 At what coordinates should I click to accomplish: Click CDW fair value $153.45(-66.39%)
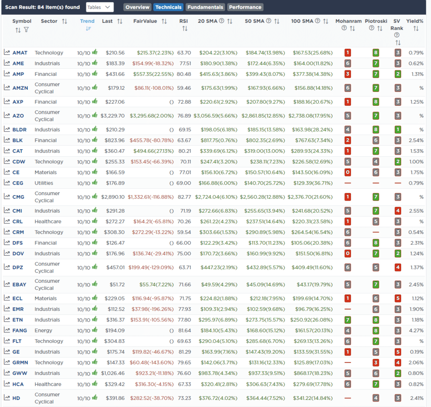pos(152,162)
